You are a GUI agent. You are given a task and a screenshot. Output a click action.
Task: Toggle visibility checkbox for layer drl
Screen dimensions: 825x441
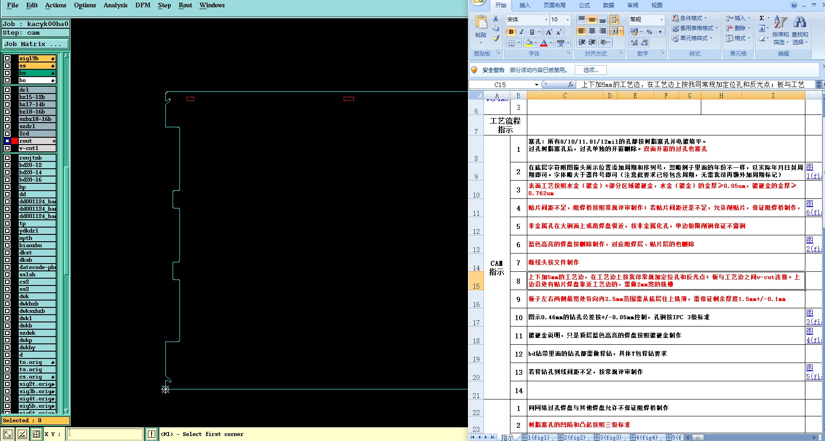point(7,90)
